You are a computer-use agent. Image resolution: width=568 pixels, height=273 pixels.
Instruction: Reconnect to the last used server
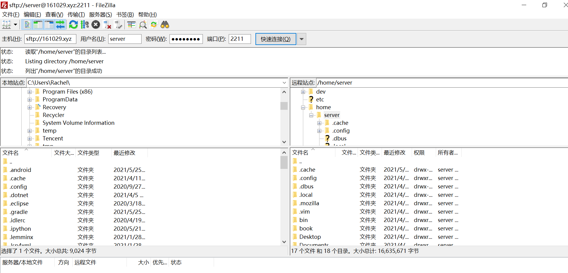118,25
